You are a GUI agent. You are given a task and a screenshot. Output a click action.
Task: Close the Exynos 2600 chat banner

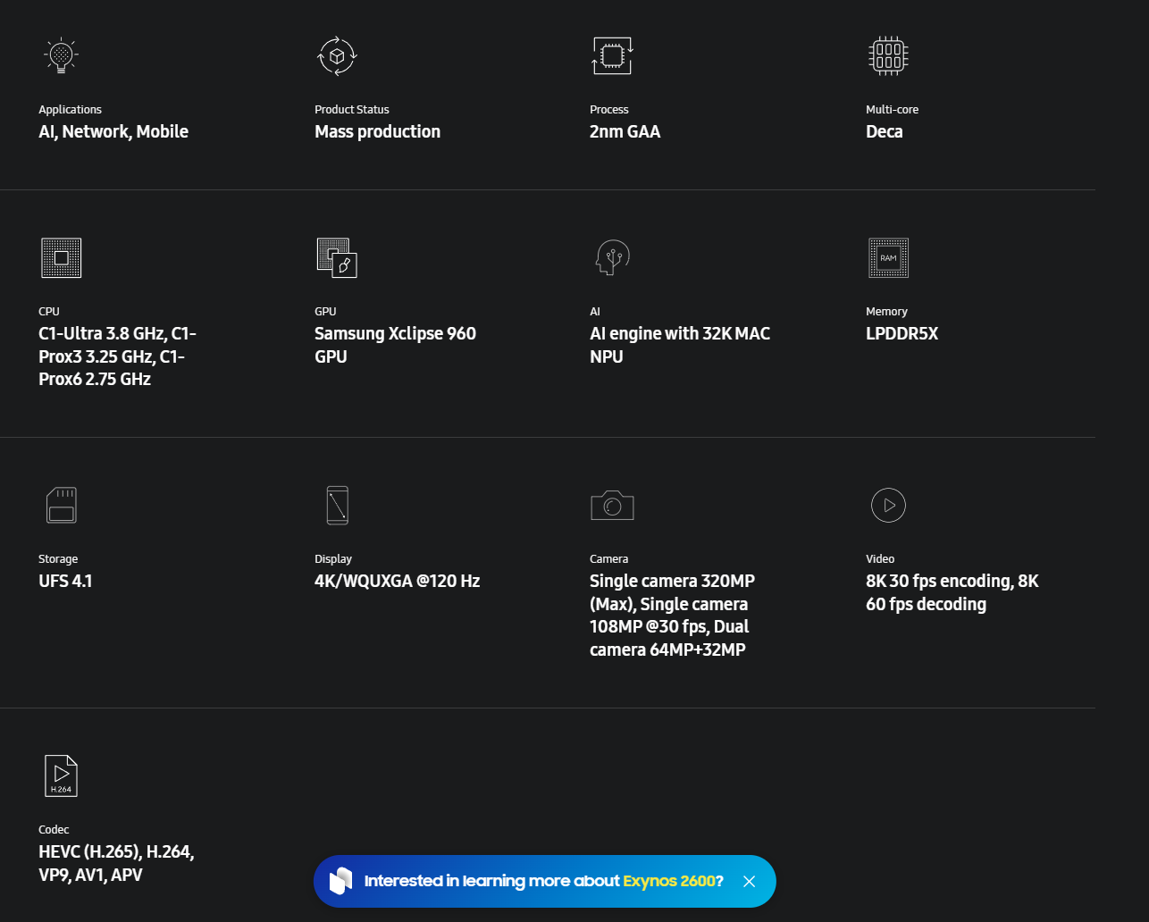click(x=749, y=882)
